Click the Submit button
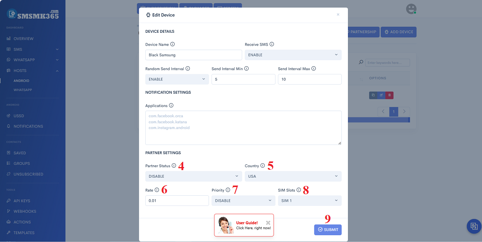The height and width of the screenshot is (242, 482). (x=328, y=230)
